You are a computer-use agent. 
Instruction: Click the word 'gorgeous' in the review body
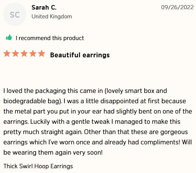174,132
